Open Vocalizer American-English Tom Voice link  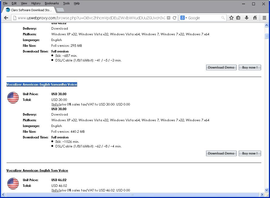(37, 171)
